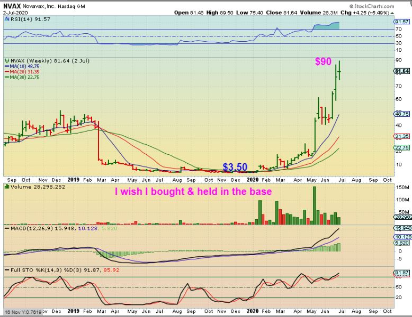Click the 10.128 signal tag on right axis
Screen dimensions: 412x317
(x=402, y=237)
